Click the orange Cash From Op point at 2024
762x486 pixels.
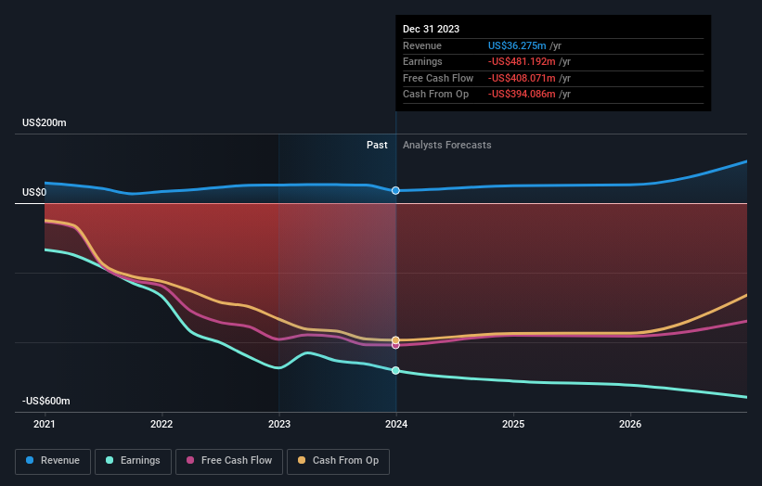click(395, 339)
